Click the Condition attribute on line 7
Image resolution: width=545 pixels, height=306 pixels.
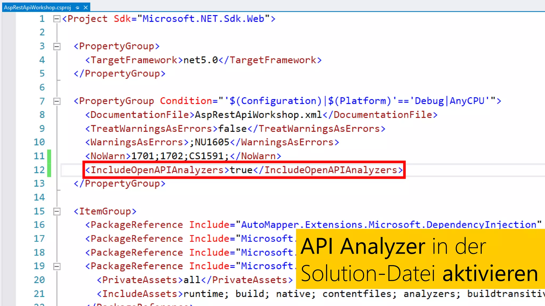(x=186, y=101)
